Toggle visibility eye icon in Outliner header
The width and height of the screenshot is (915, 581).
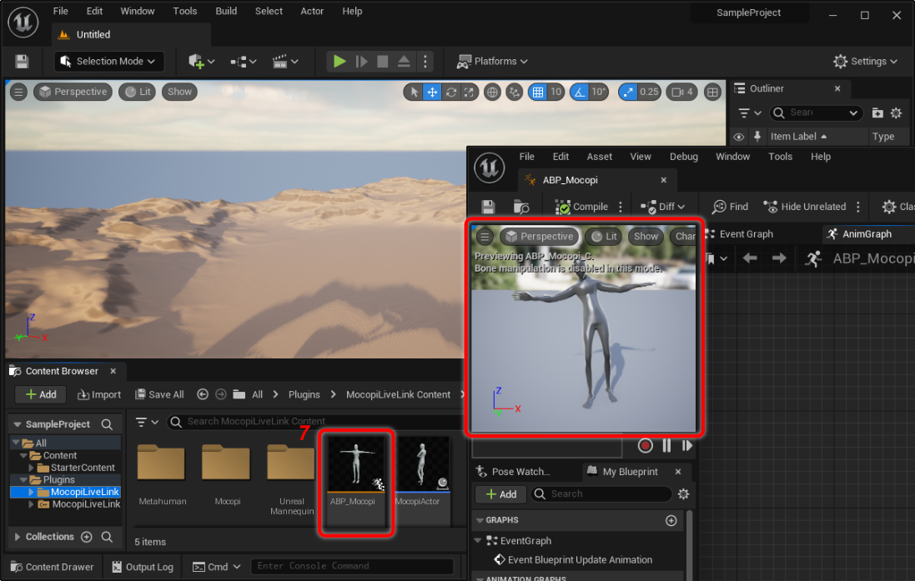(x=738, y=137)
